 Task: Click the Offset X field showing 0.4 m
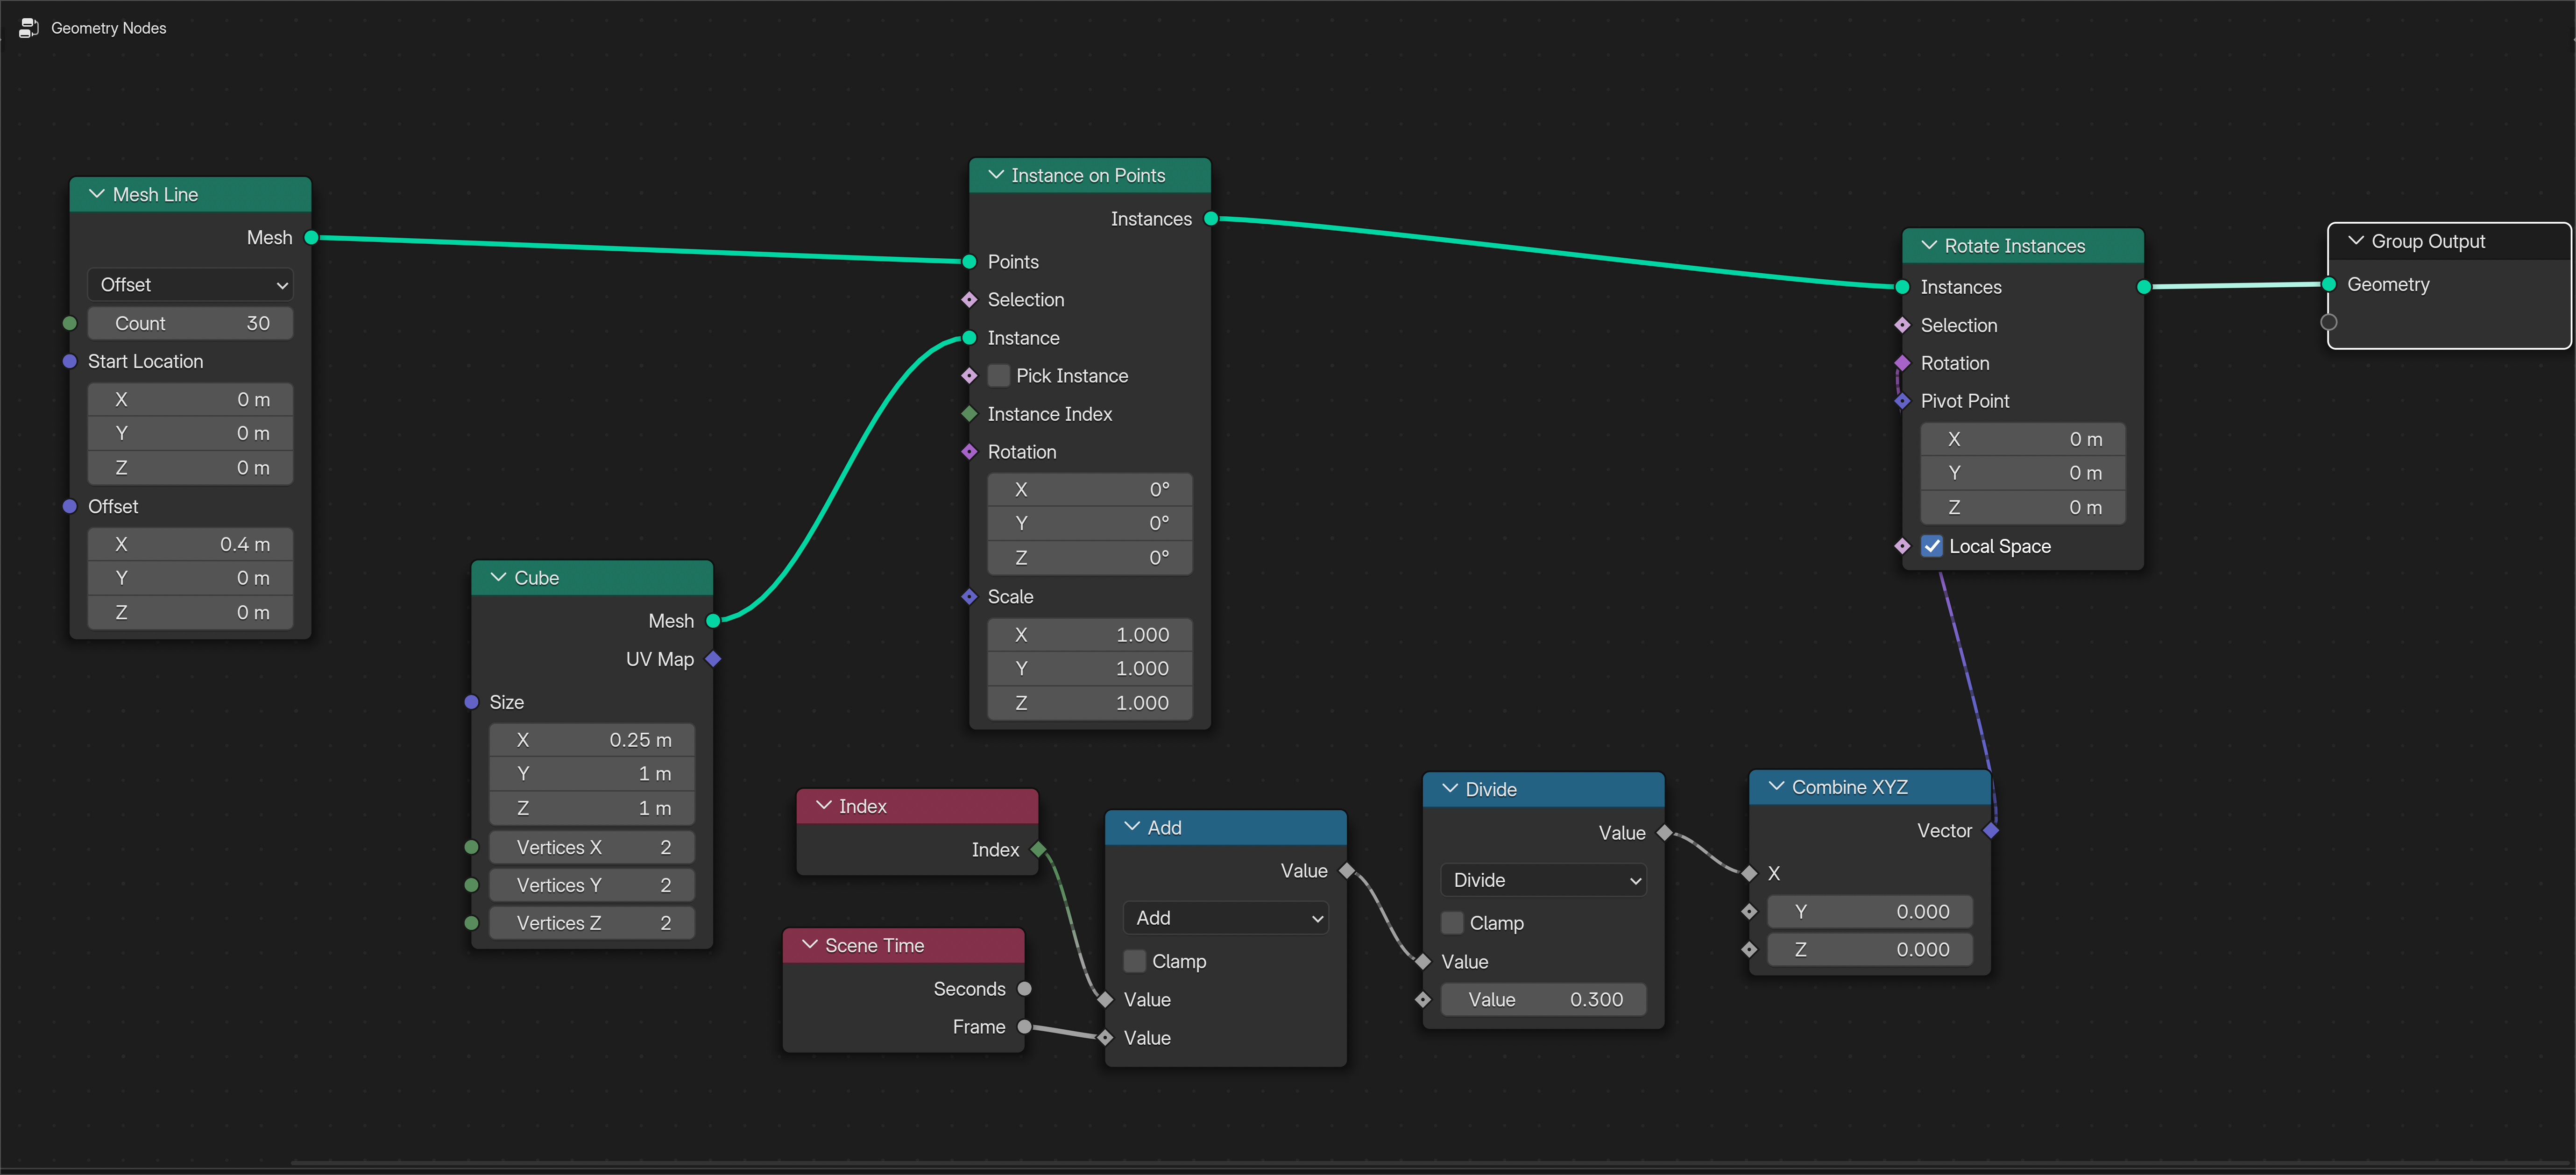pyautogui.click(x=190, y=544)
